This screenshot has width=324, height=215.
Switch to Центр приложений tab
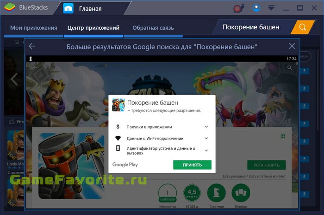[x=93, y=28]
